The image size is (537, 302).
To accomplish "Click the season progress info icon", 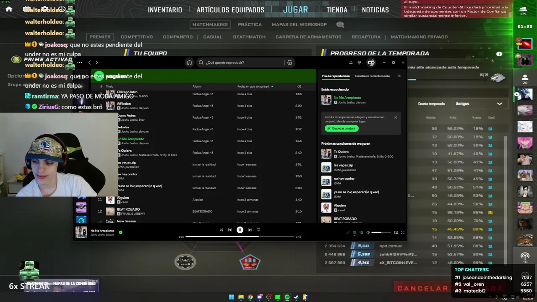I will click(499, 54).
